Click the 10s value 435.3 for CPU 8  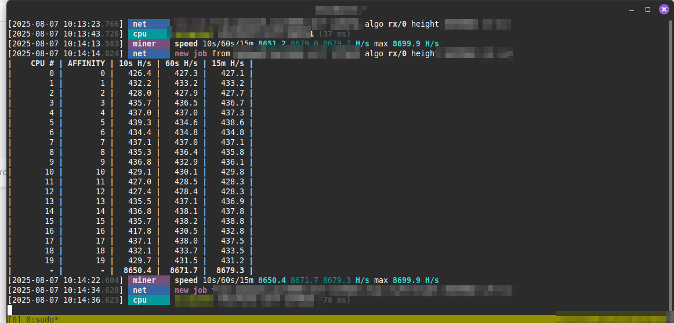140,152
